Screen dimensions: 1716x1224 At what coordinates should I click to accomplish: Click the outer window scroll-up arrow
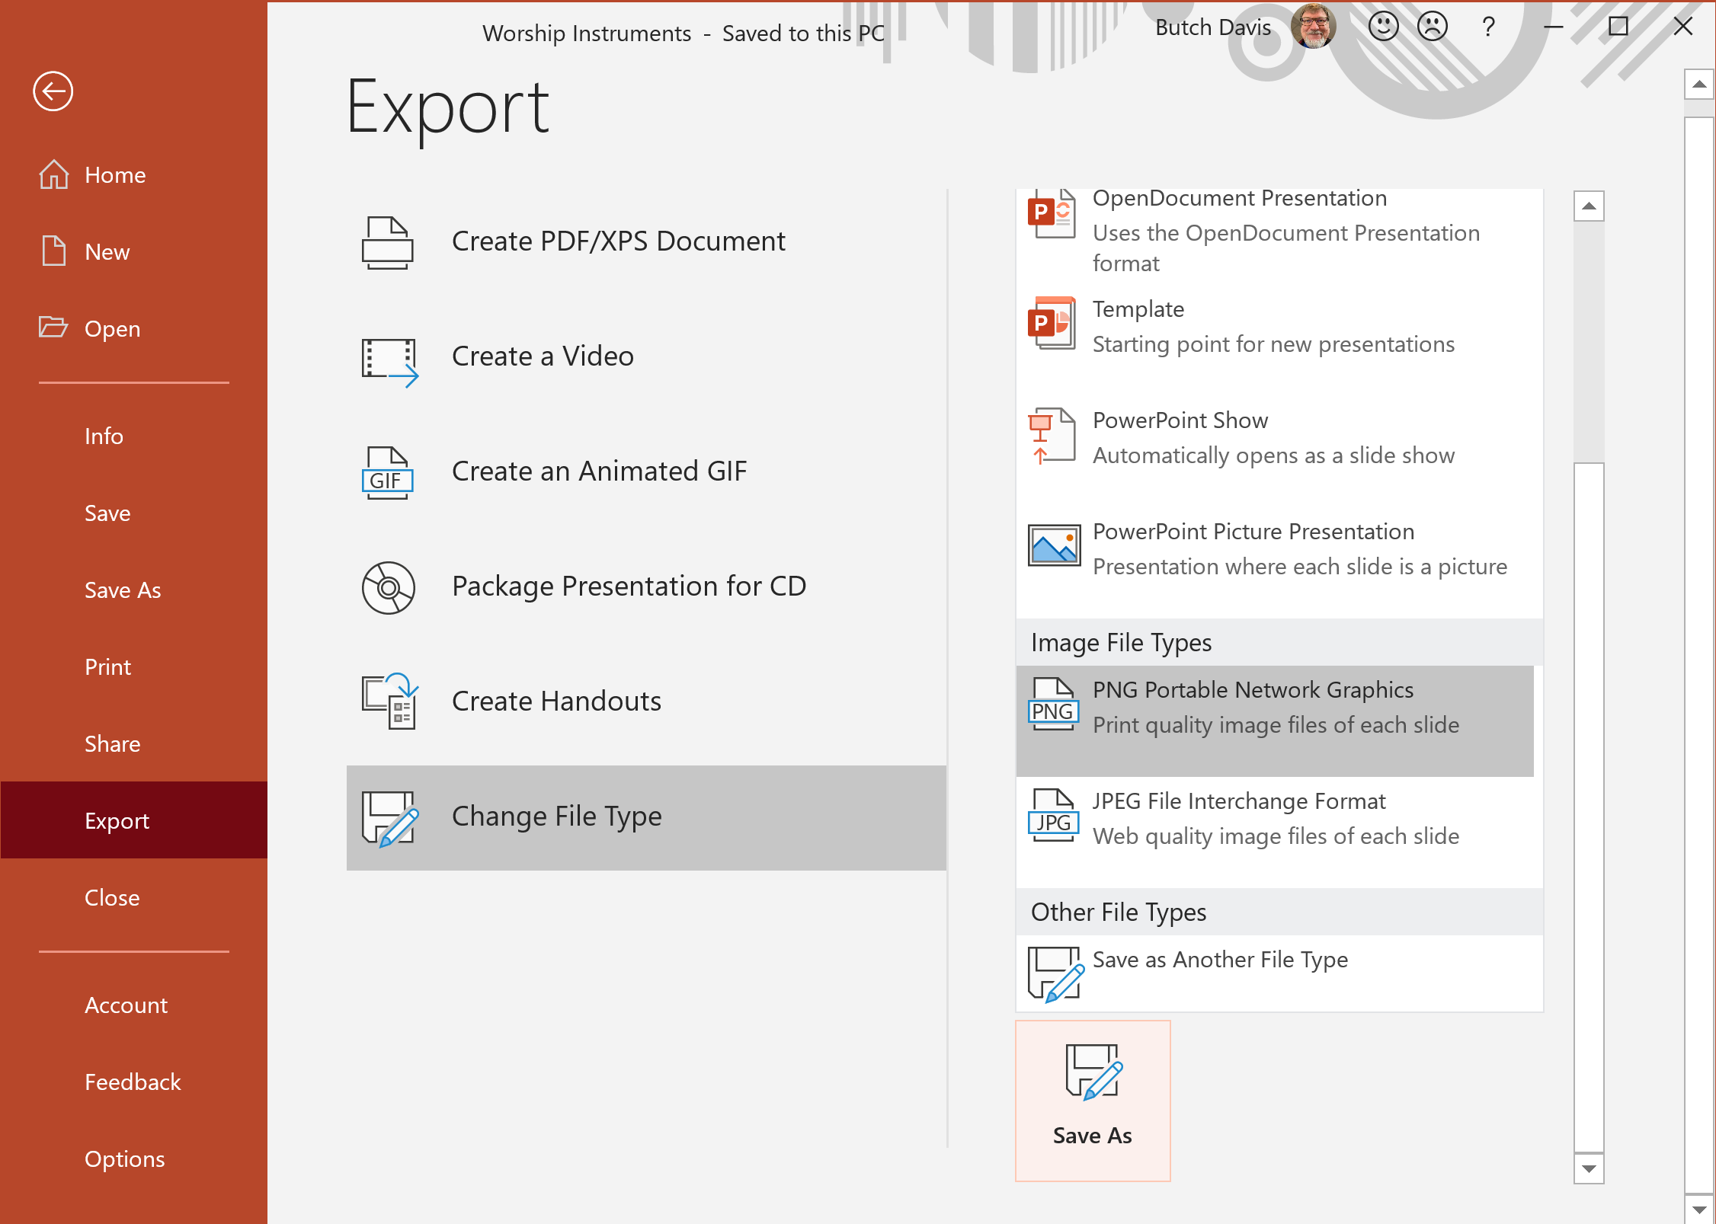pos(1699,85)
